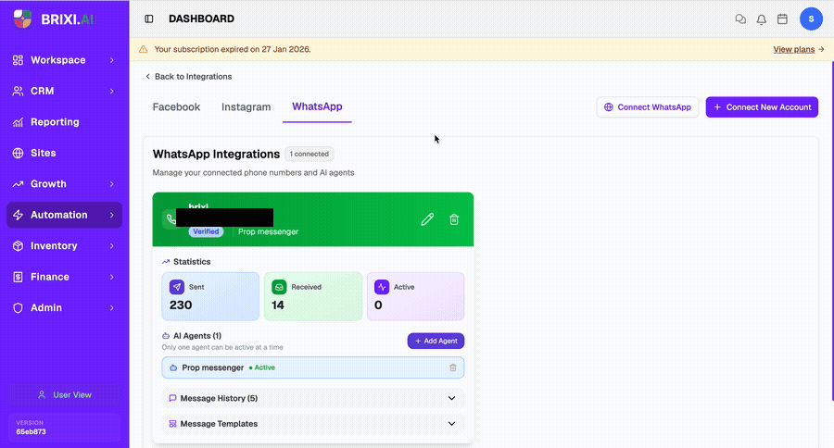Screen dimensions: 834x448
Task: Expand the Inventory menu chevron
Action: pyautogui.click(x=112, y=245)
